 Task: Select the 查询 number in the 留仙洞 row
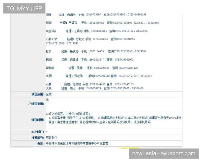[x=129, y=68]
